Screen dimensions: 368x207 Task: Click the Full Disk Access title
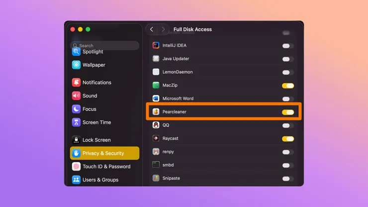pyautogui.click(x=192, y=29)
